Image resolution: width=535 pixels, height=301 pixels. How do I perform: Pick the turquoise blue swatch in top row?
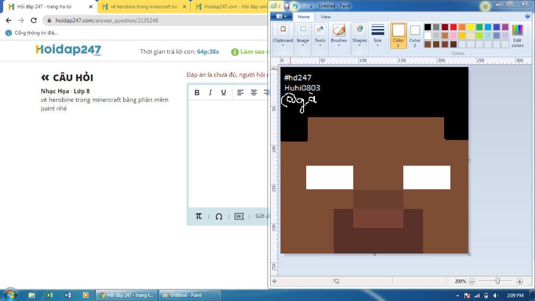click(488, 27)
